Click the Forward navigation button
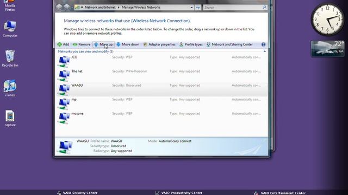 [66, 7]
